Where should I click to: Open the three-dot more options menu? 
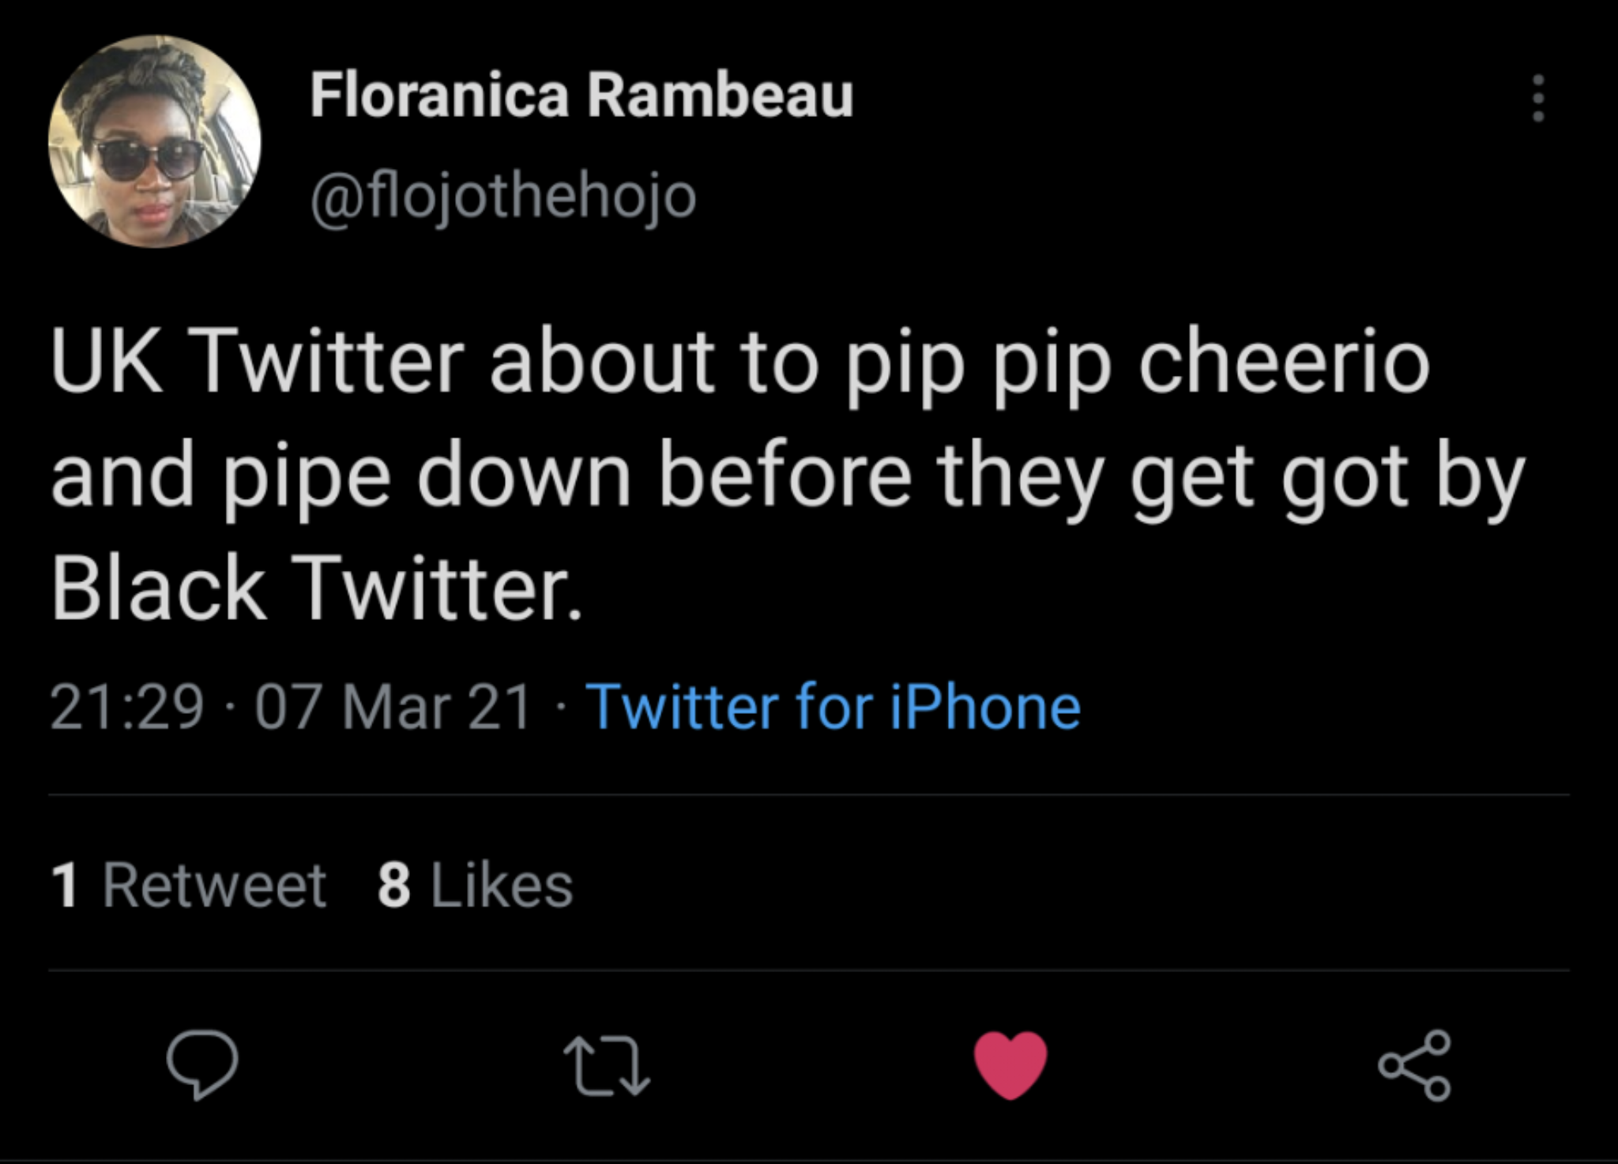pyautogui.click(x=1537, y=99)
